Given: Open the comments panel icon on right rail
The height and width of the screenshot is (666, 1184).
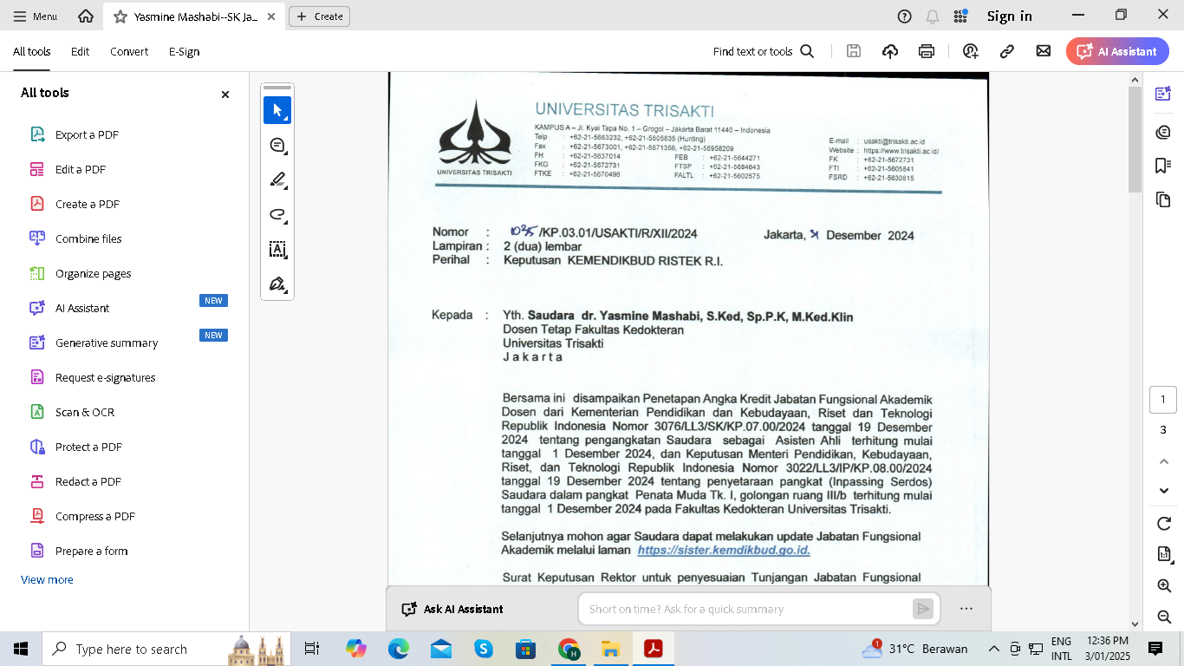Looking at the screenshot, I should [x=1163, y=132].
